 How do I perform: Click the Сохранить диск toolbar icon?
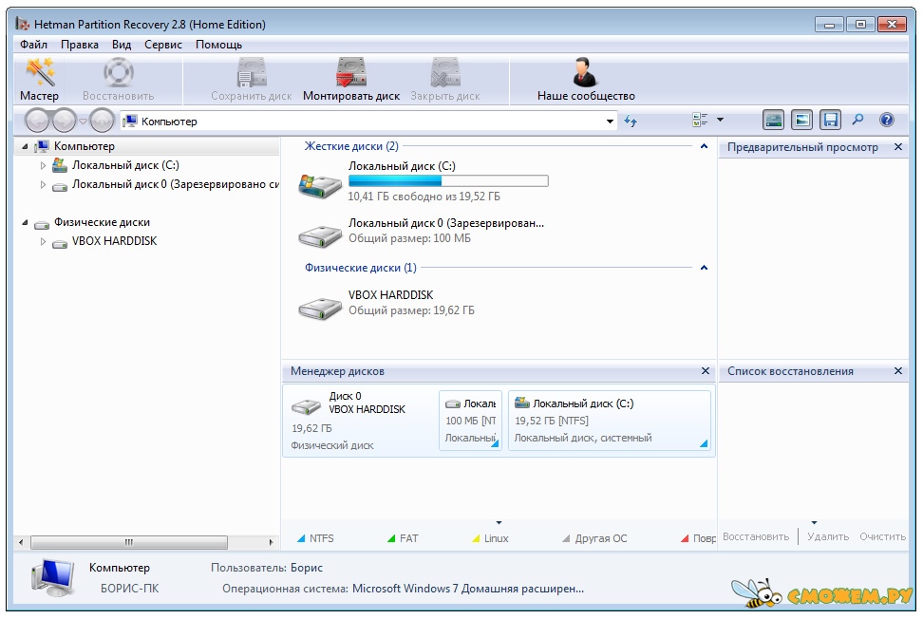click(x=252, y=80)
